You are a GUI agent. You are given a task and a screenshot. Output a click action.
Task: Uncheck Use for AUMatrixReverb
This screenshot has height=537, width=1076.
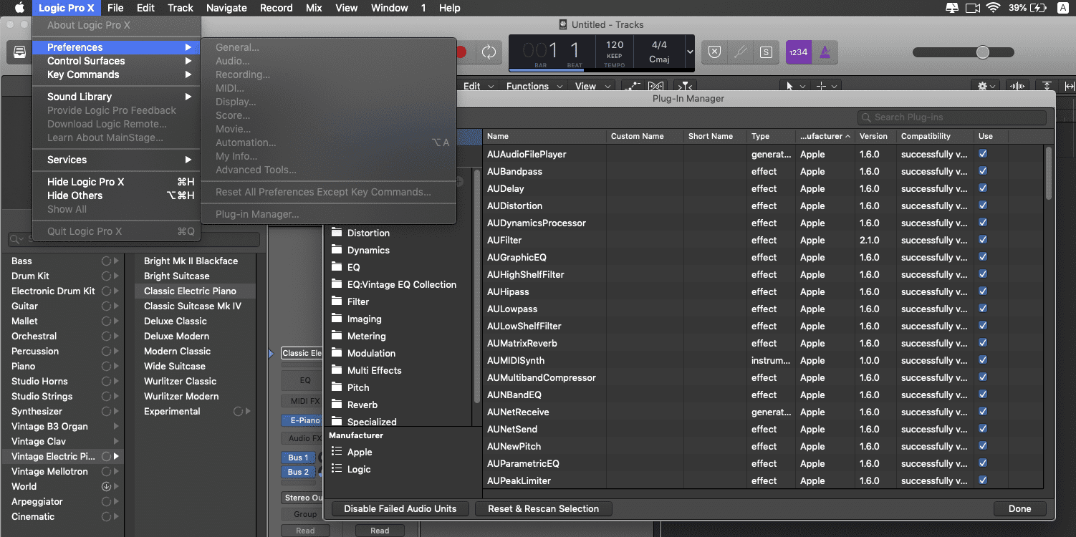pyautogui.click(x=983, y=343)
